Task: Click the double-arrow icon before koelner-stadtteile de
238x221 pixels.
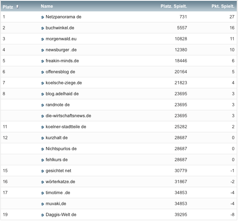Action: [42, 127]
